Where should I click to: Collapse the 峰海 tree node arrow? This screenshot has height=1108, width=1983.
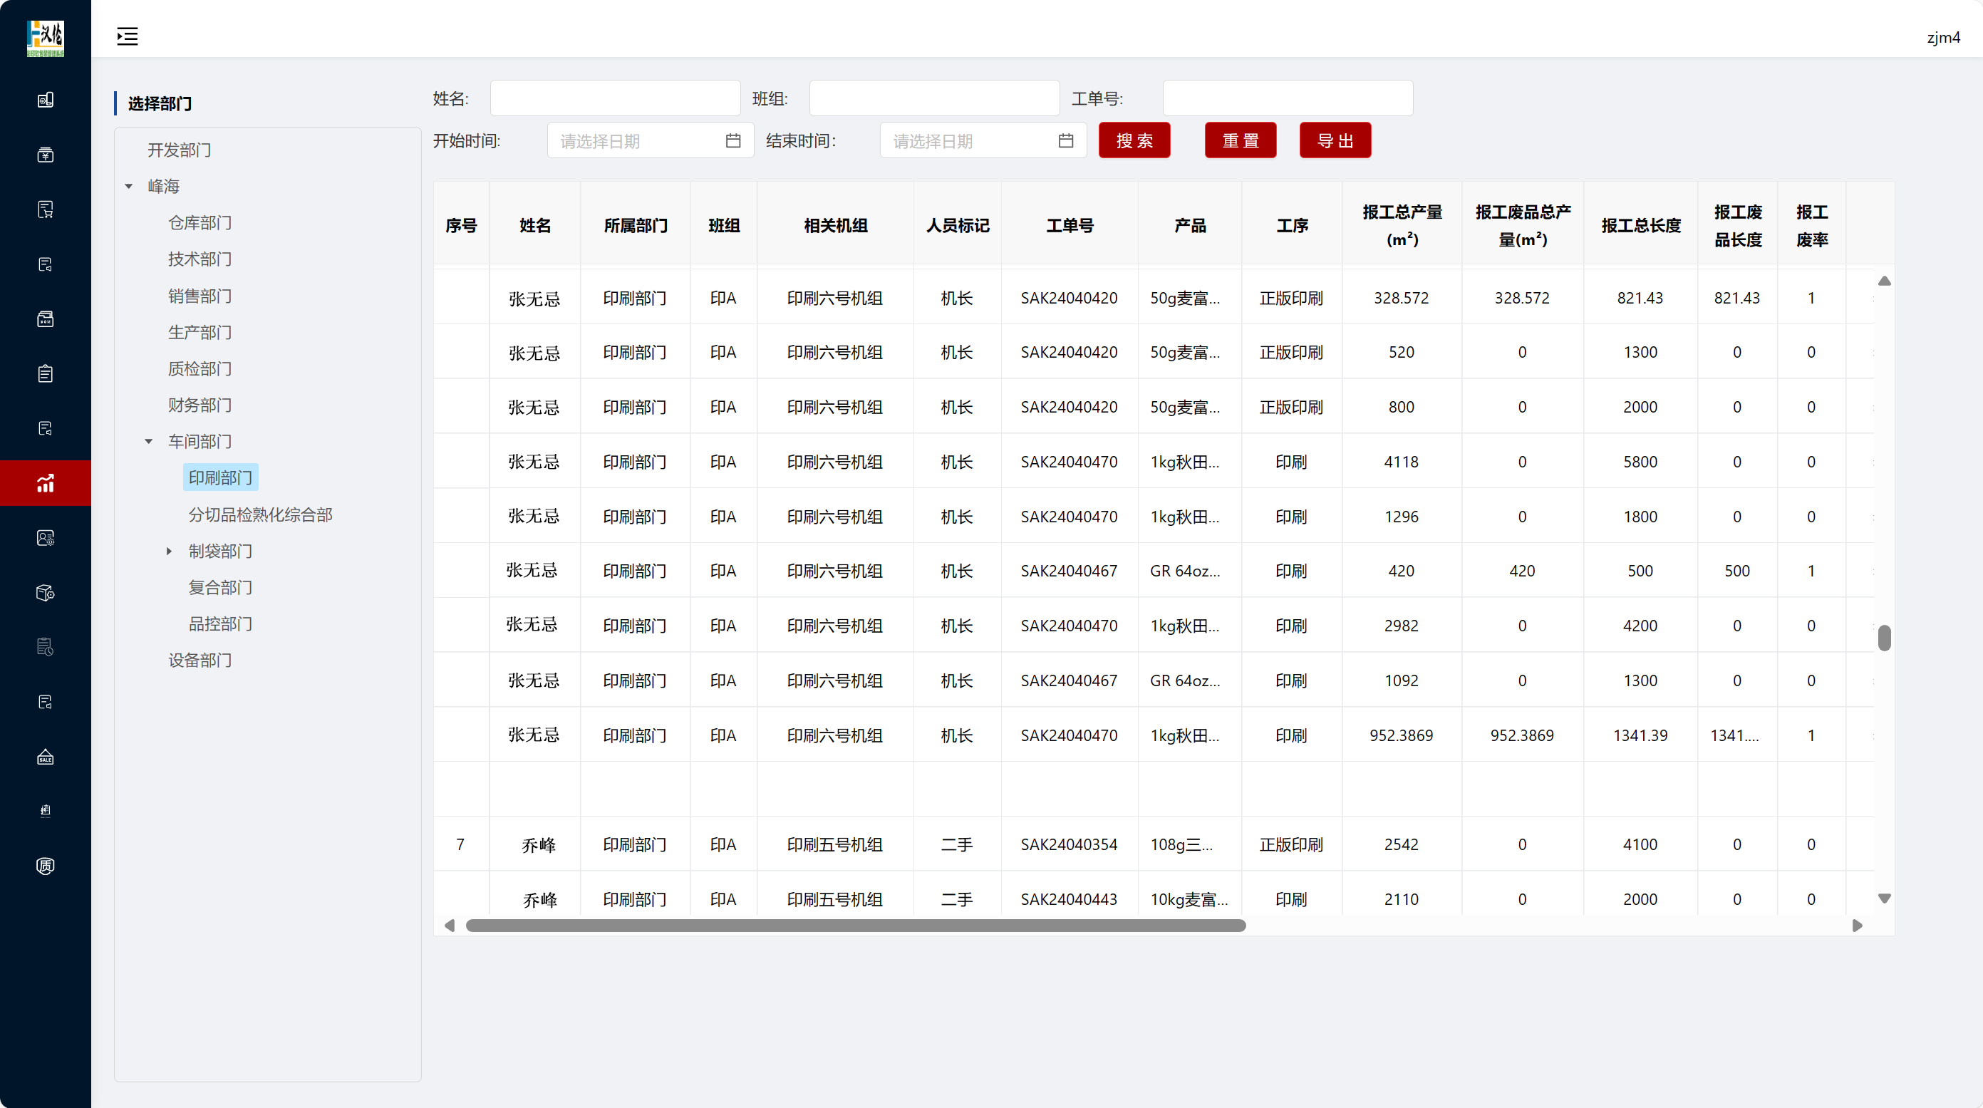click(128, 187)
